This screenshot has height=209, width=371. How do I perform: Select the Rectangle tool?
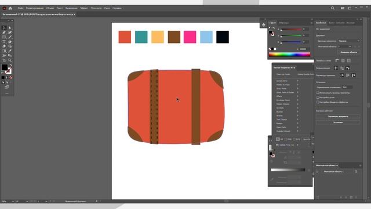click(4, 37)
